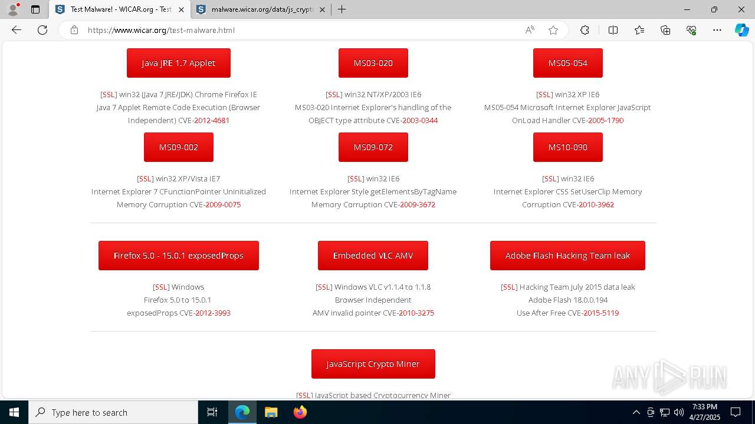The width and height of the screenshot is (755, 424).
Task: Open the CVE-2010-3275 link
Action: pos(416,313)
